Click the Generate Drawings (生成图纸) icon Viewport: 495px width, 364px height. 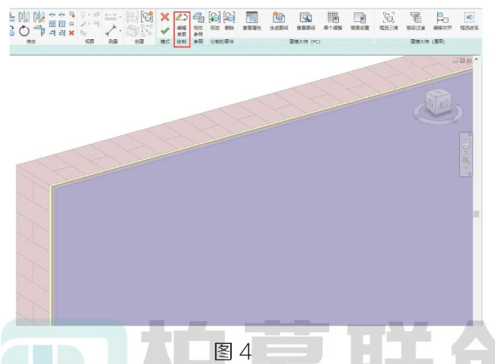(278, 18)
